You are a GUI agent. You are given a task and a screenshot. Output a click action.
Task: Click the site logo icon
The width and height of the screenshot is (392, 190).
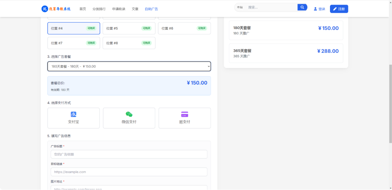pyautogui.click(x=45, y=9)
